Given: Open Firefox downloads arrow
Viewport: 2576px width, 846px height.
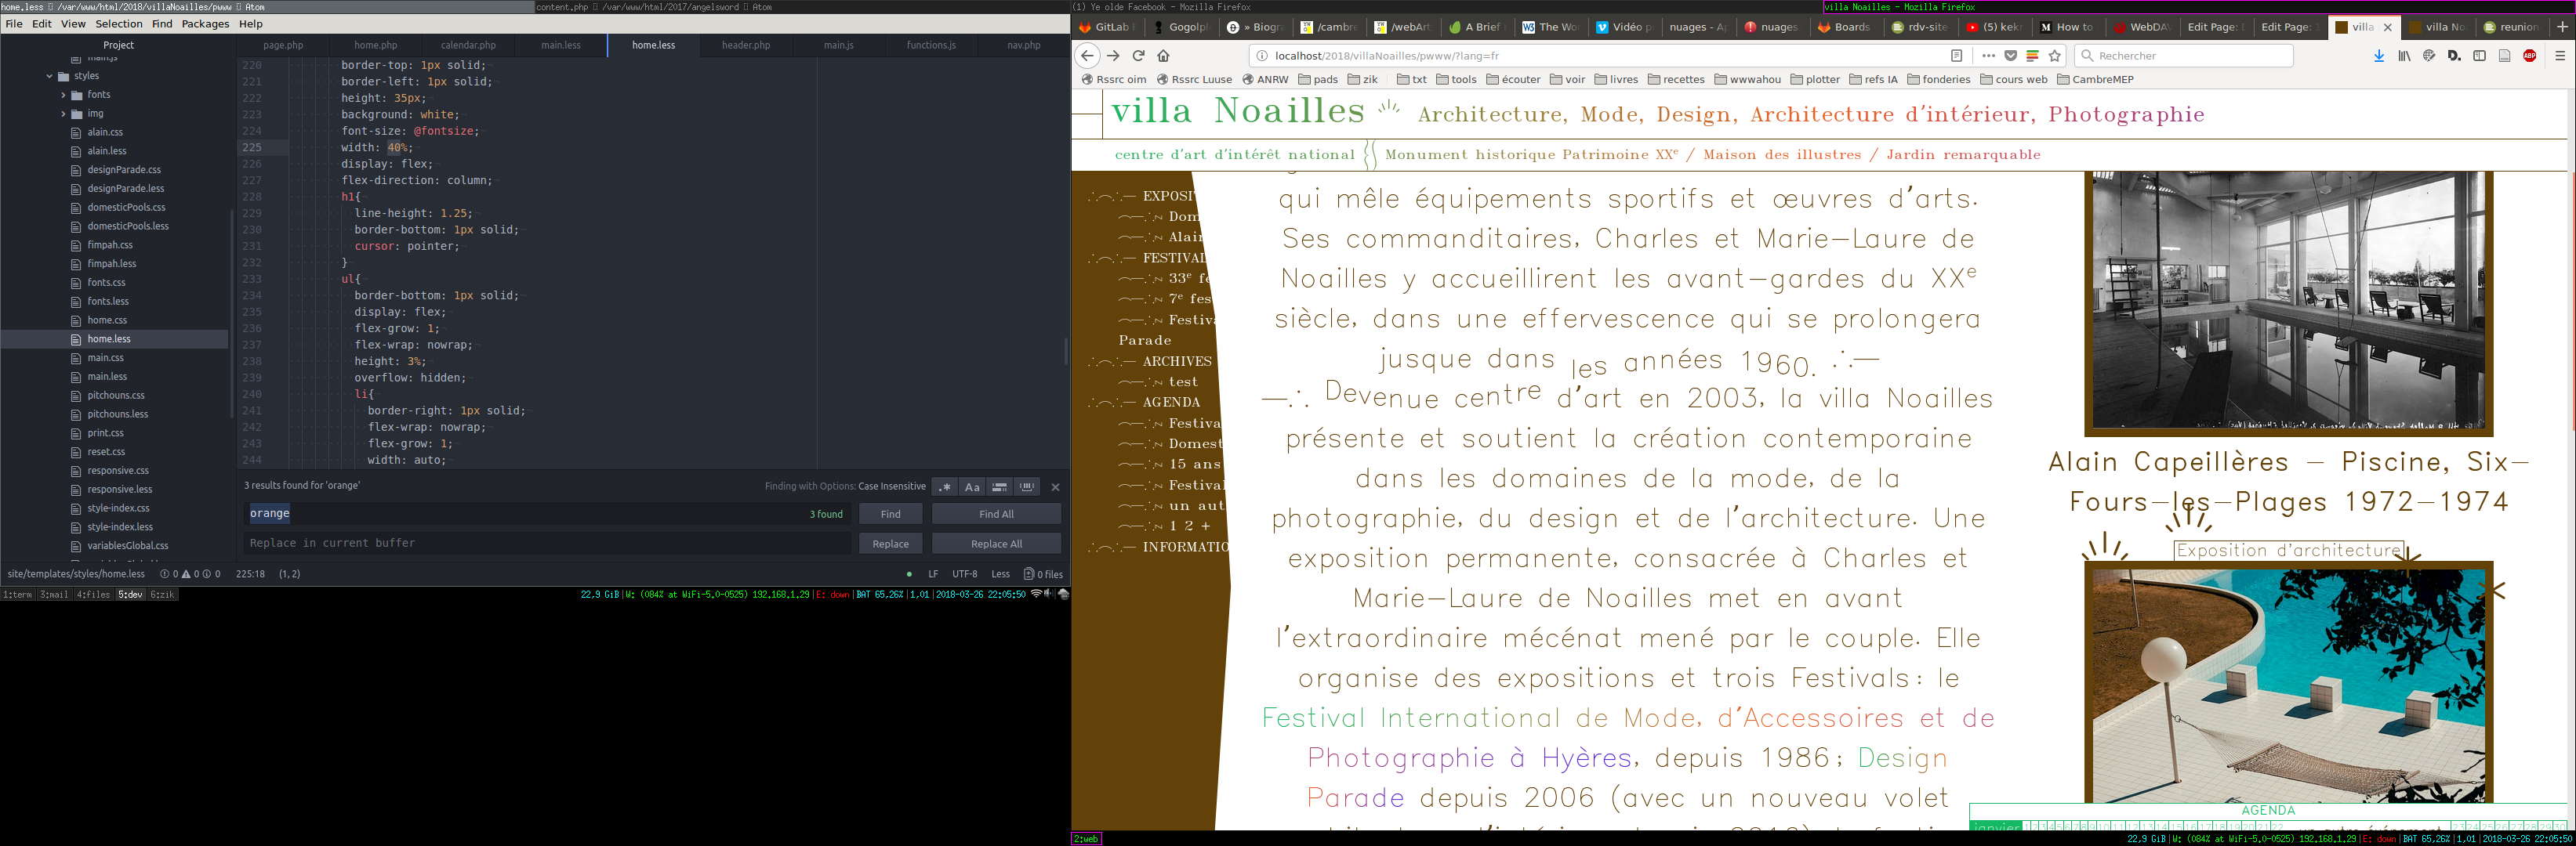Looking at the screenshot, I should [2379, 56].
